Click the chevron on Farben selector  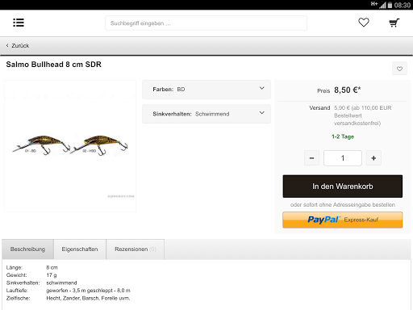[x=261, y=88]
